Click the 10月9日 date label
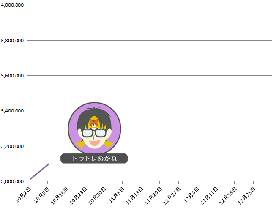279x211 pixels. click(x=42, y=195)
